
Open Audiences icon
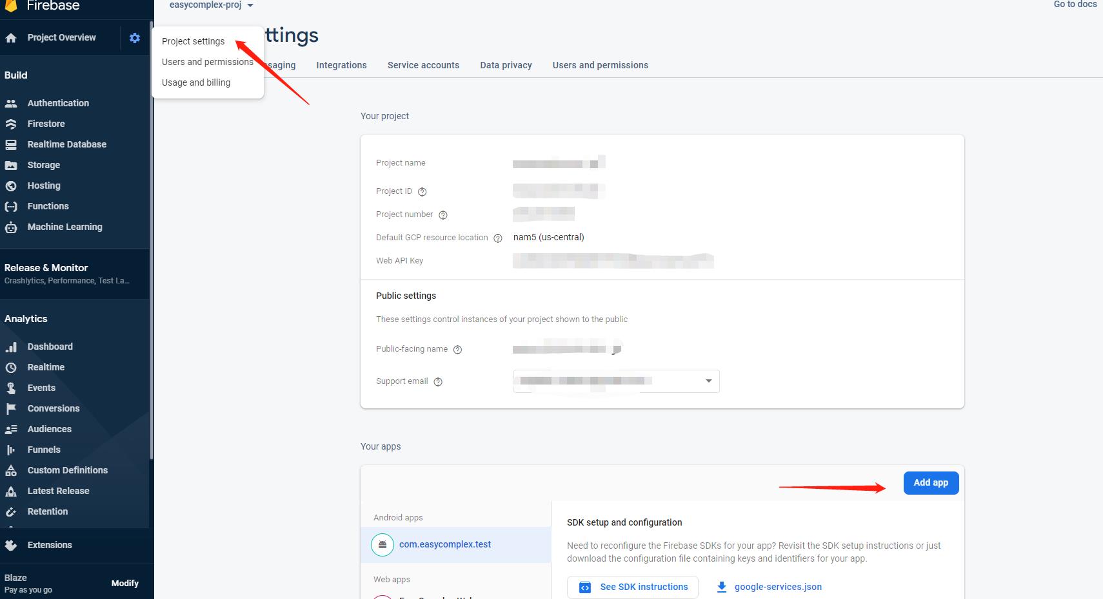coord(11,429)
